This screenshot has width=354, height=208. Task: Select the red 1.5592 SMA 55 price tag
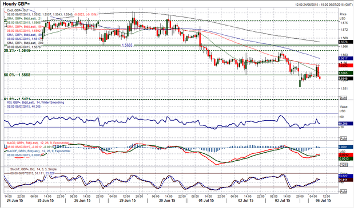pyautogui.click(x=345, y=66)
